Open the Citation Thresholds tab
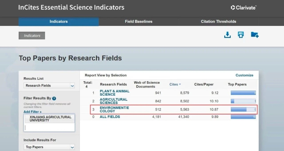Viewport: 284px width, 151px height. coord(218,22)
